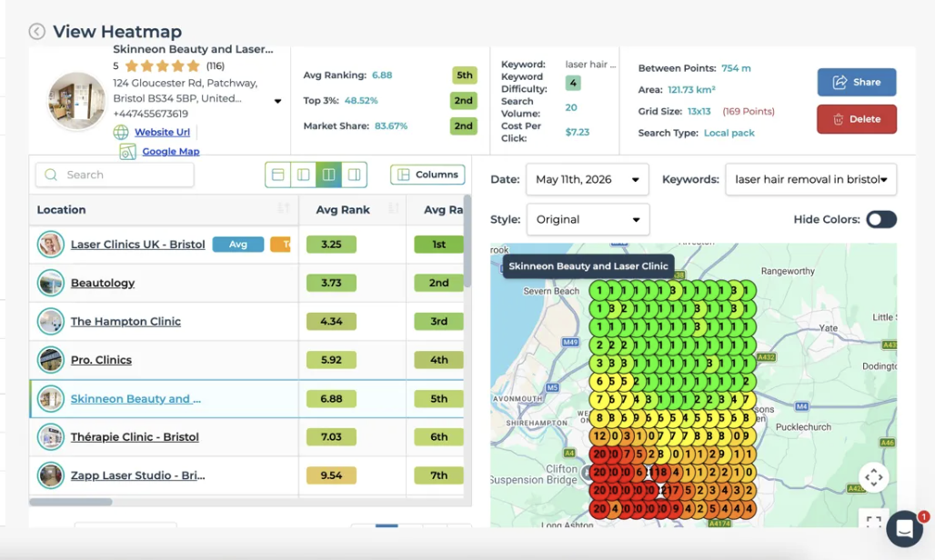Viewport: 935px width, 560px height.
Task: Click the table's horizontal scrollbar
Action: (x=71, y=502)
